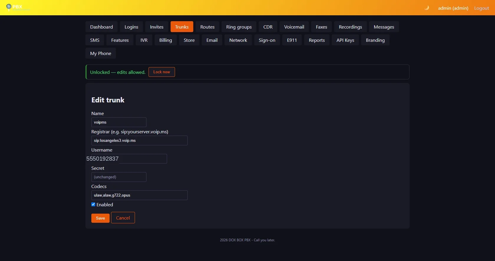Switch to the Routes tab

point(207,27)
